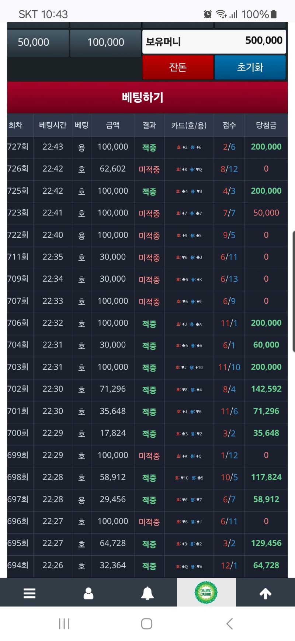Tap the red 잔돈 button

pos(178,67)
